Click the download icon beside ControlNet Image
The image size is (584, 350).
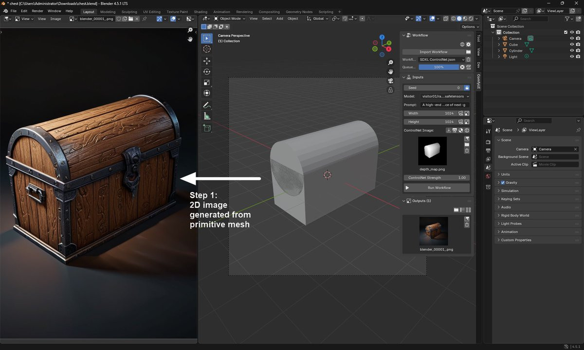point(449,130)
